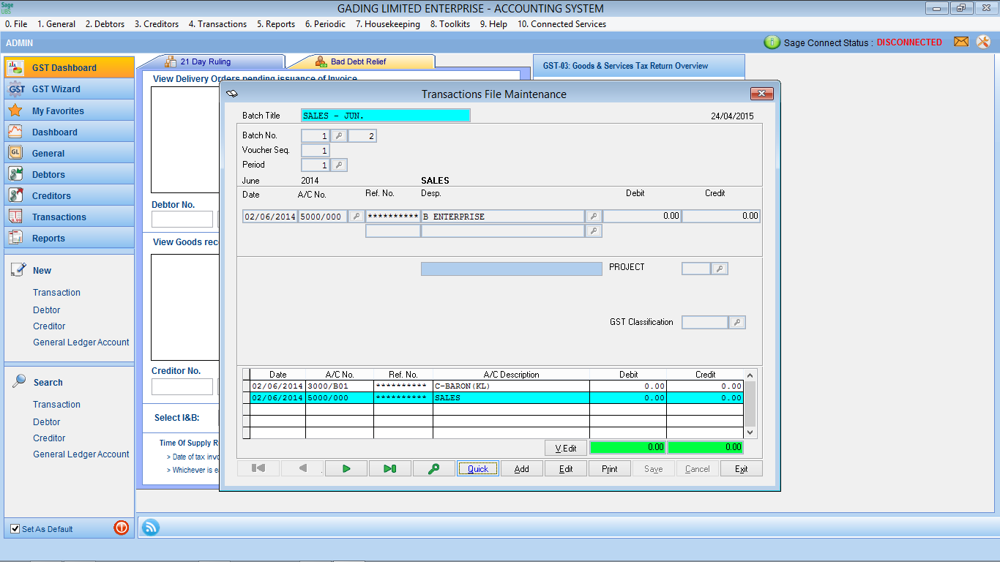Open the 2. Debtors menu
This screenshot has width=1000, height=562.
pos(105,24)
